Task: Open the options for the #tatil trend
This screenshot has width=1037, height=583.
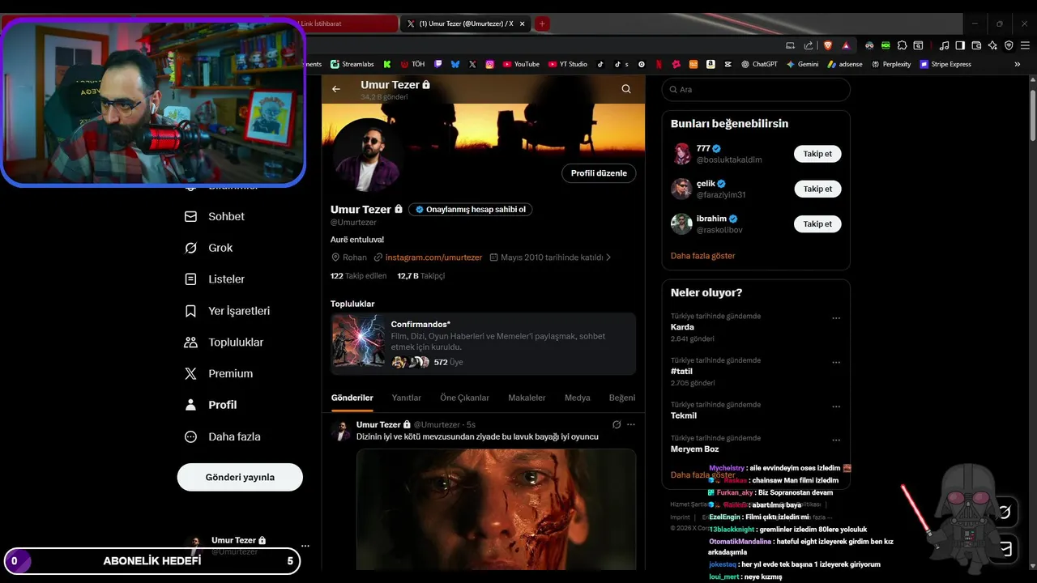Action: click(x=836, y=363)
